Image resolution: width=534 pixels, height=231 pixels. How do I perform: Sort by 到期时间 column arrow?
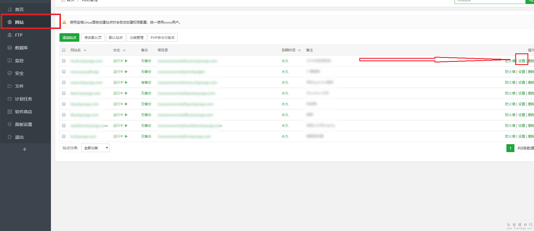[299, 50]
